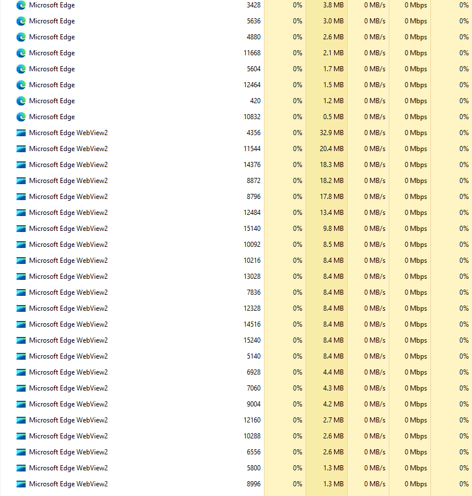The image size is (472, 496).
Task: Click the WebView2 icon for PID 12484
Action: coord(21,213)
